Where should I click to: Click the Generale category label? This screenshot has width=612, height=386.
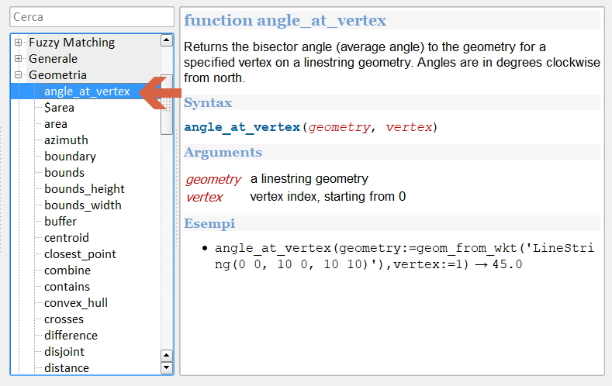tap(53, 59)
